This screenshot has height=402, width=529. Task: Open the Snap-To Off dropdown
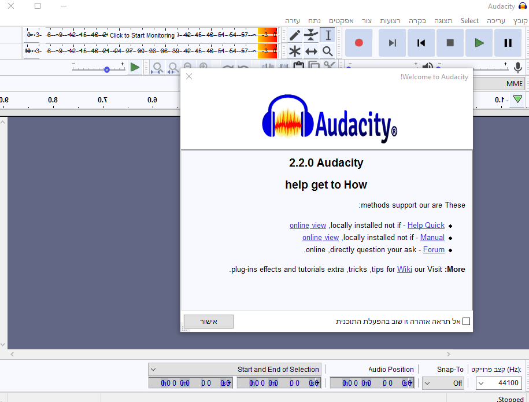(443, 383)
